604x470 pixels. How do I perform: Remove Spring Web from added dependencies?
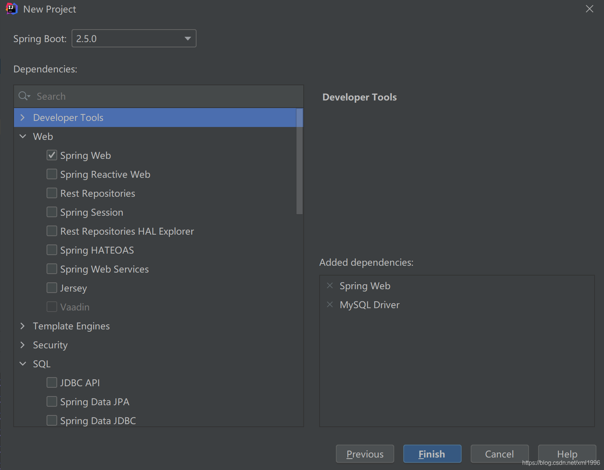coord(330,285)
